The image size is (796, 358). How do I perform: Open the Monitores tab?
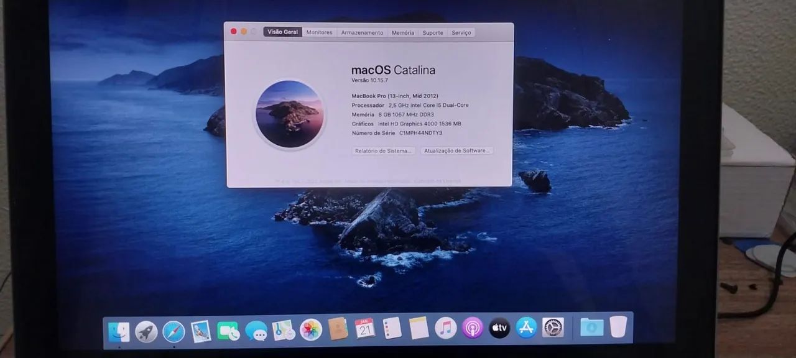click(319, 32)
